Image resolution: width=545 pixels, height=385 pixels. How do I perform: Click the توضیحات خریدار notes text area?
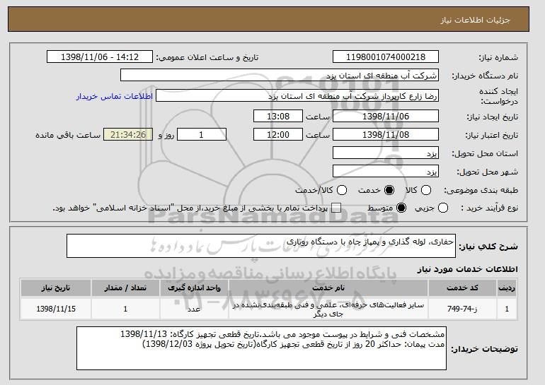pos(261,348)
